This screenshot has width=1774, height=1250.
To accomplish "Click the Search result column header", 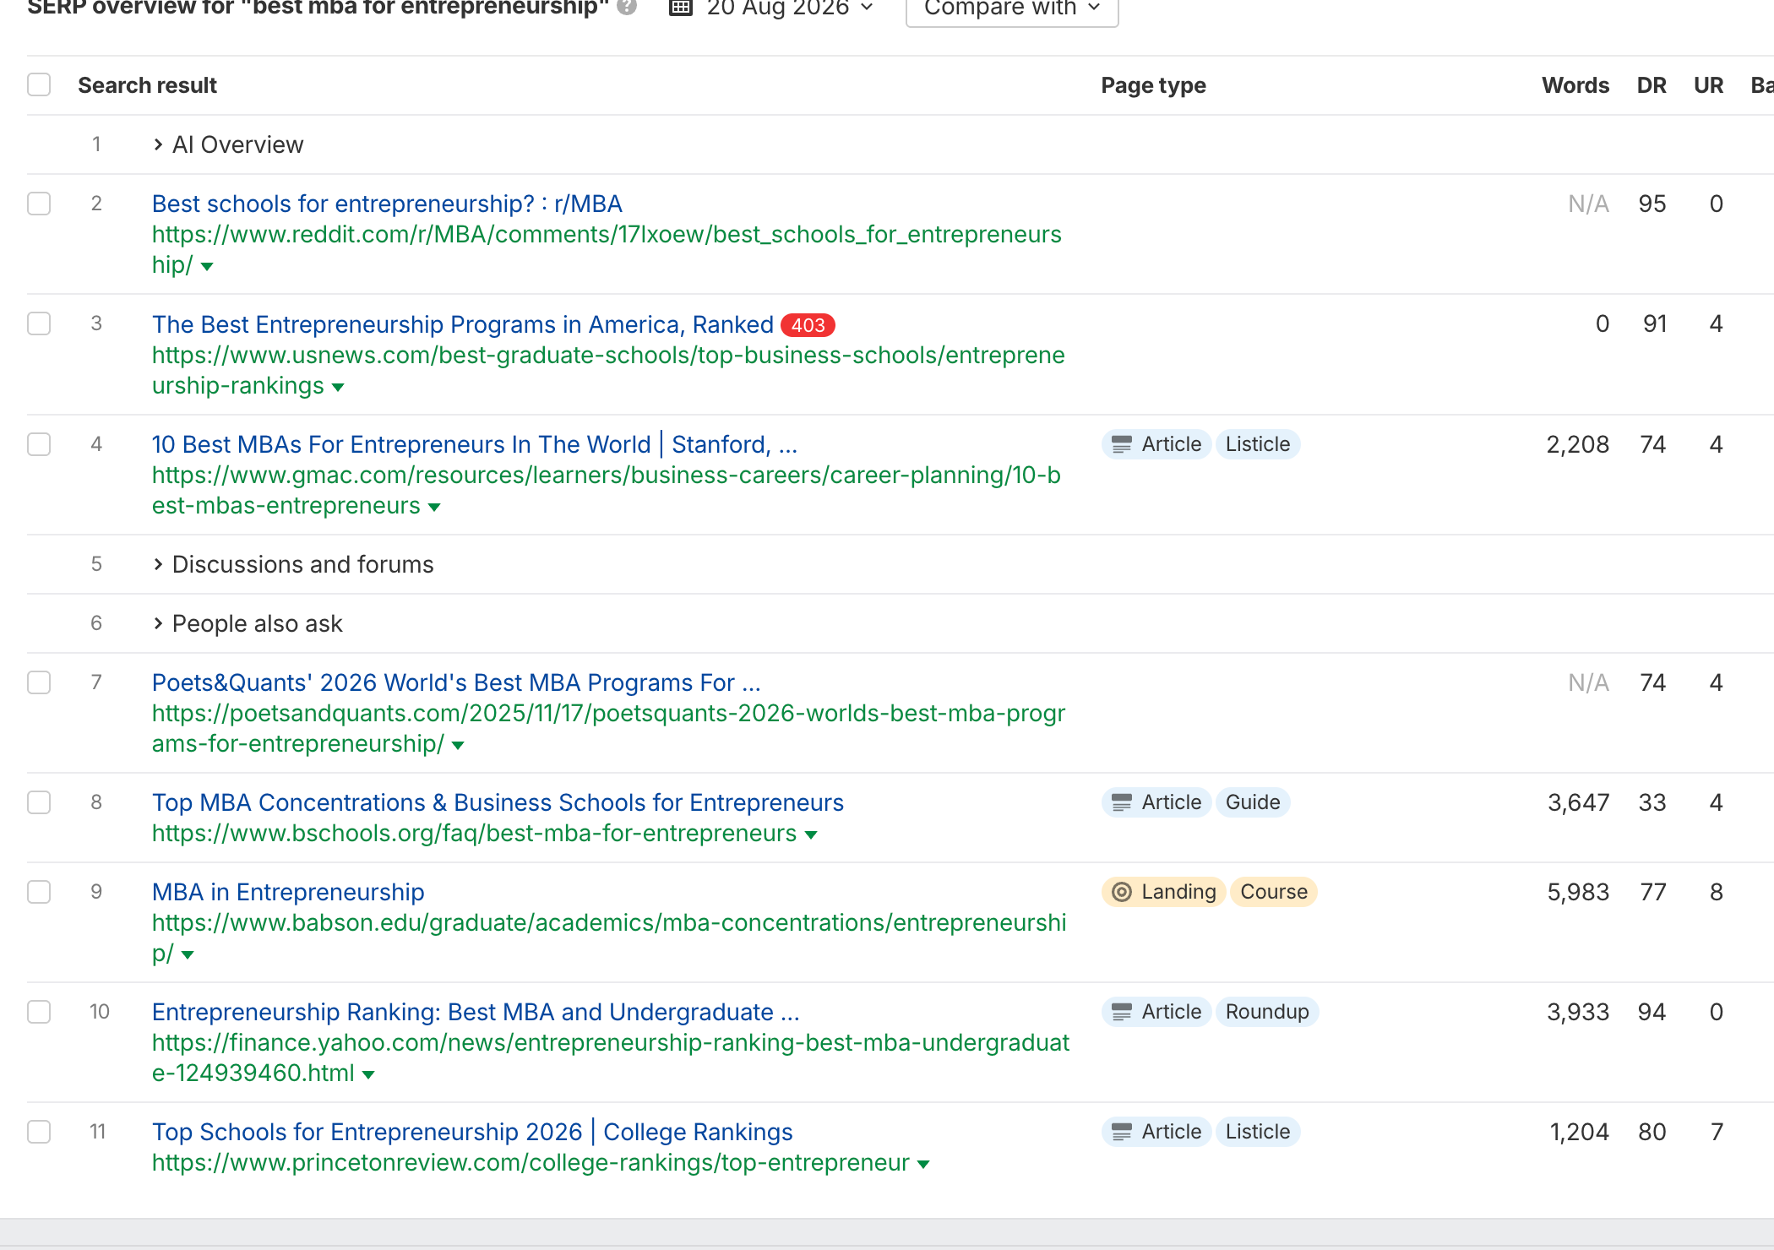I will pos(147,85).
